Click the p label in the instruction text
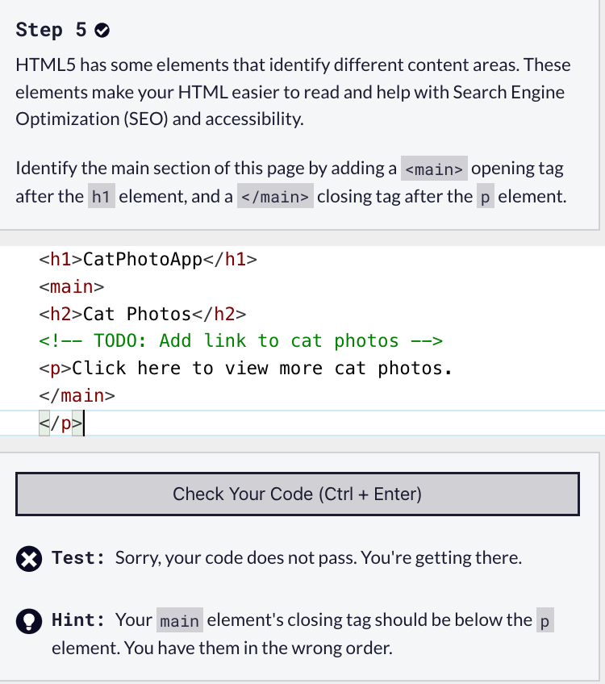This screenshot has height=684, width=605. [485, 196]
